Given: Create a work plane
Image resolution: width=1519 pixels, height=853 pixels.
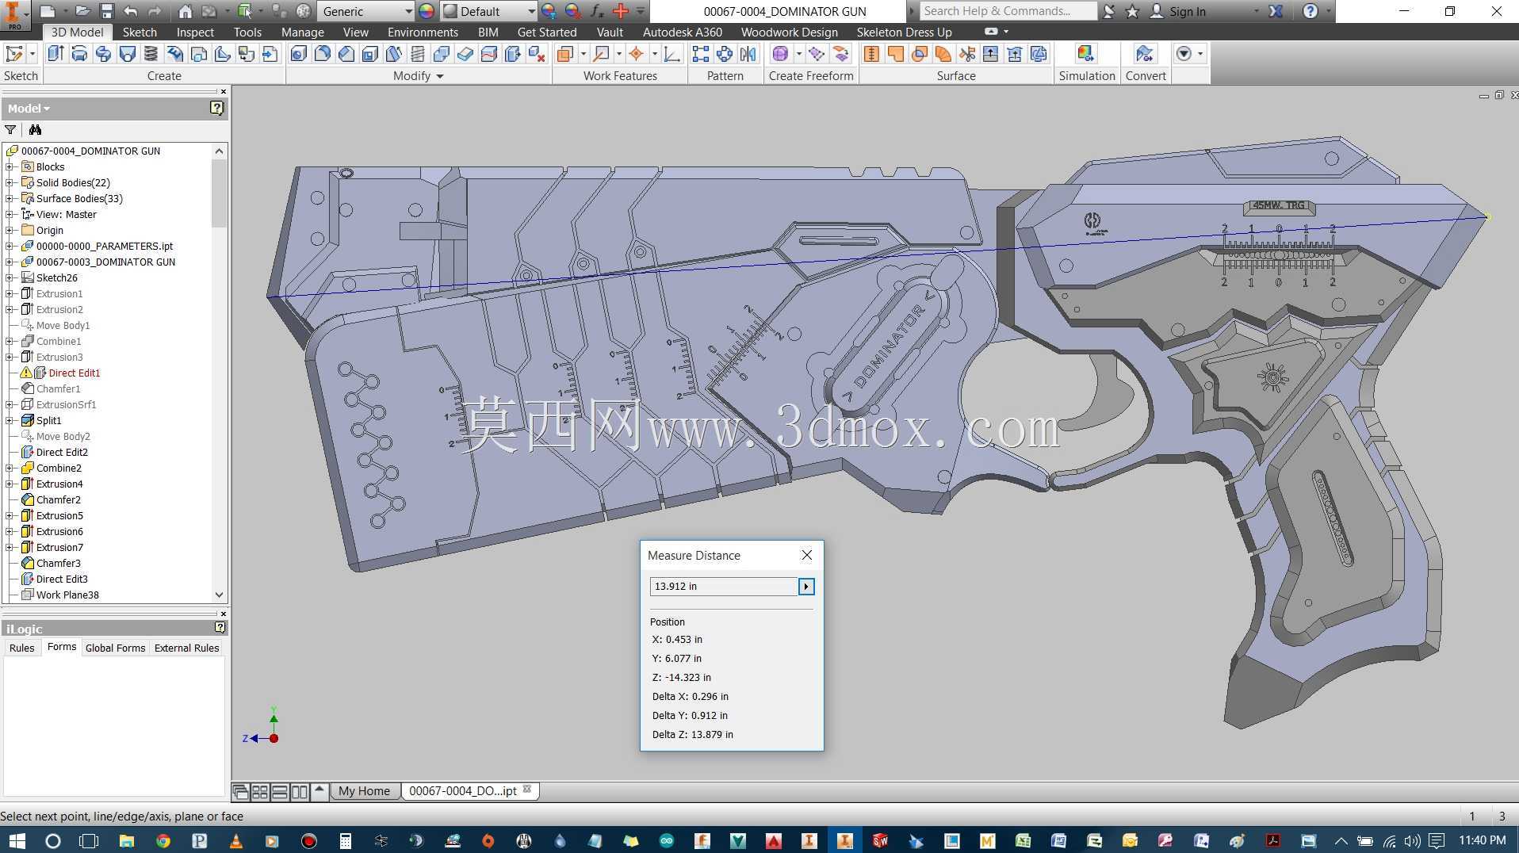Looking at the screenshot, I should pos(564,54).
